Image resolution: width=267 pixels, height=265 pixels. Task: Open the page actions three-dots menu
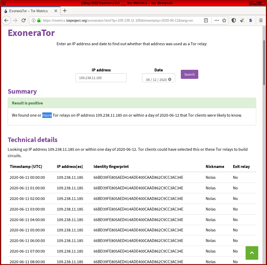(x=217, y=20)
